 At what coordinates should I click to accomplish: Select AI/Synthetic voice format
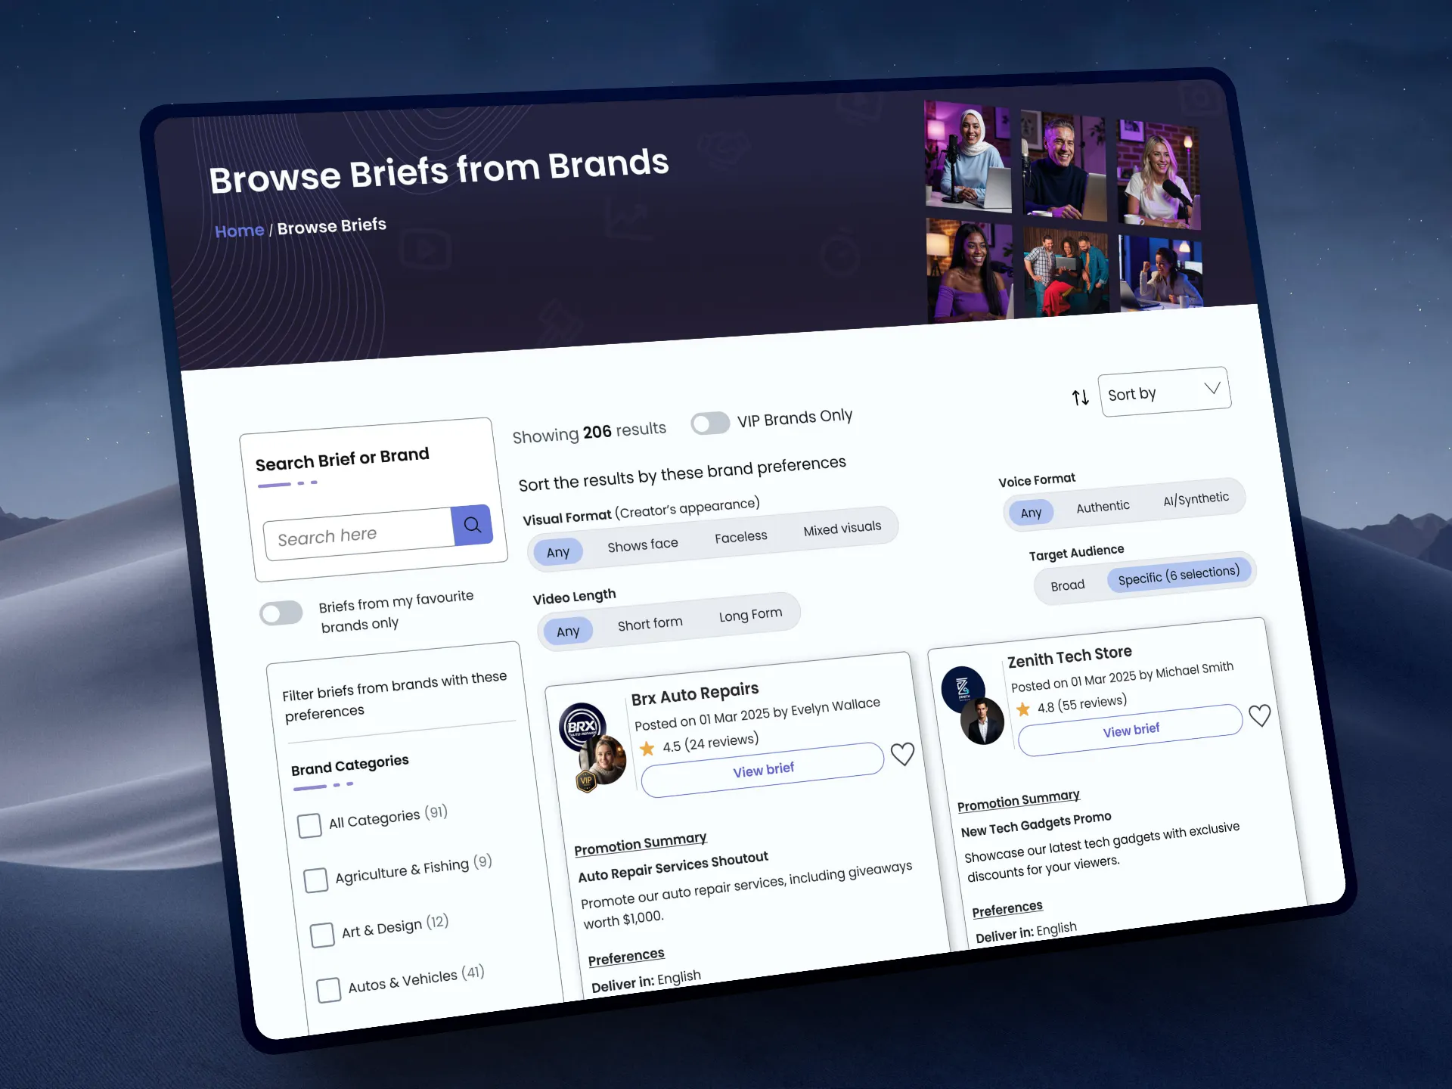[x=1196, y=499]
